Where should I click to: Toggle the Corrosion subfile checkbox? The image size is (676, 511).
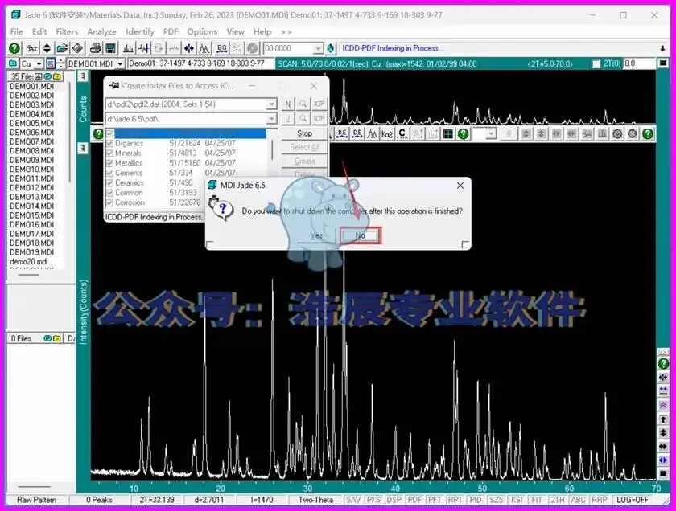tap(109, 202)
